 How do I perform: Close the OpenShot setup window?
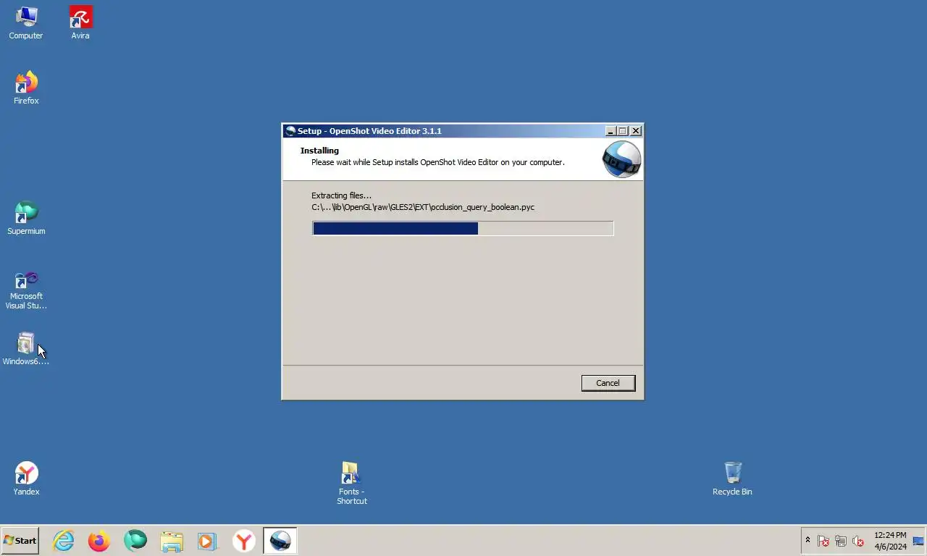[636, 131]
